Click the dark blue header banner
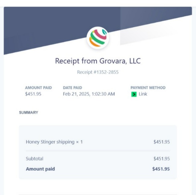The height and width of the screenshot is (195, 196). tap(50, 25)
